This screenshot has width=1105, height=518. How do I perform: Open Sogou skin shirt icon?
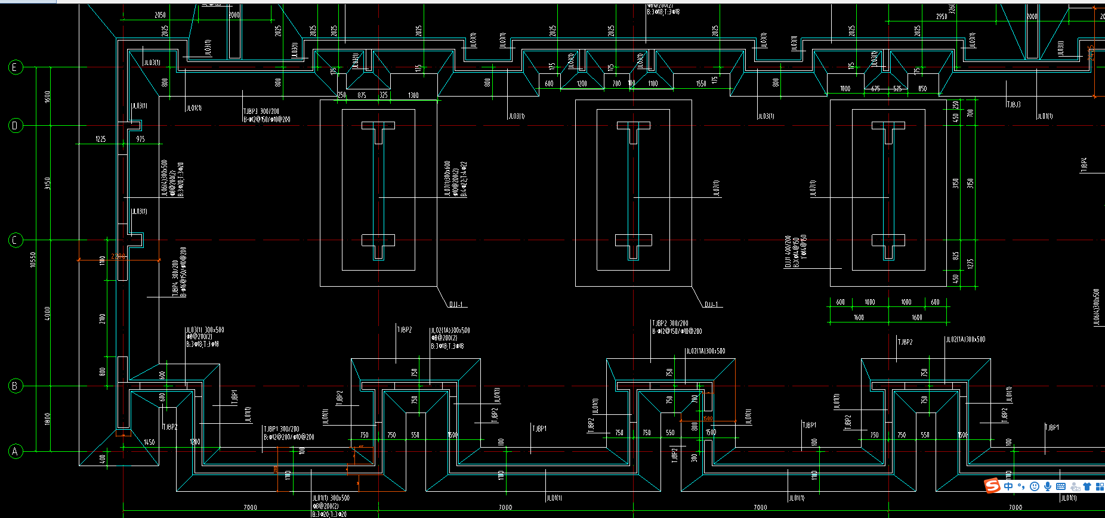[1088, 486]
